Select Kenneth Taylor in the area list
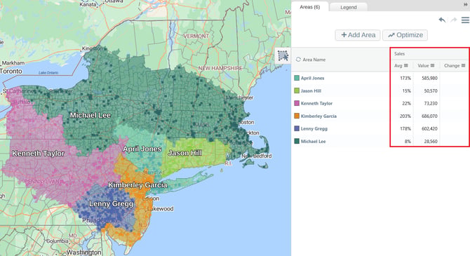470x256 pixels. tap(316, 103)
